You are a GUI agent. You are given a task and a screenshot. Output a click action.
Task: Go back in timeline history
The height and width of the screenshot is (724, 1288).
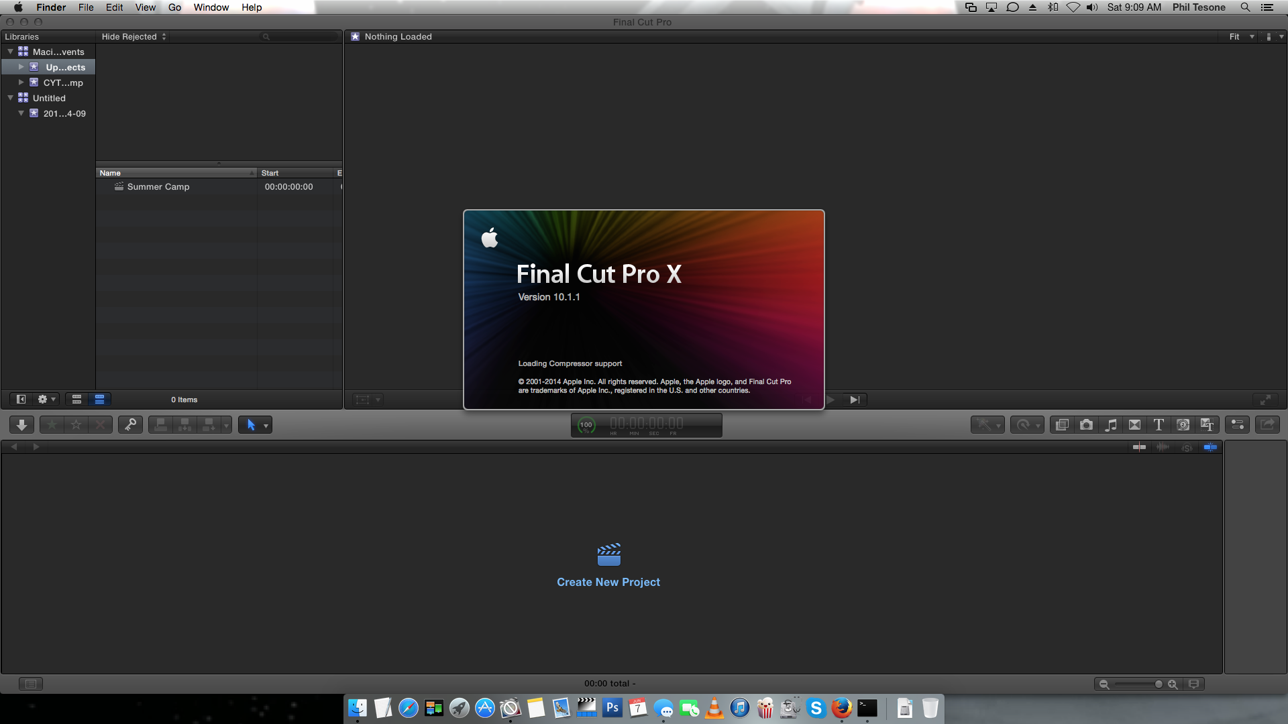14,447
